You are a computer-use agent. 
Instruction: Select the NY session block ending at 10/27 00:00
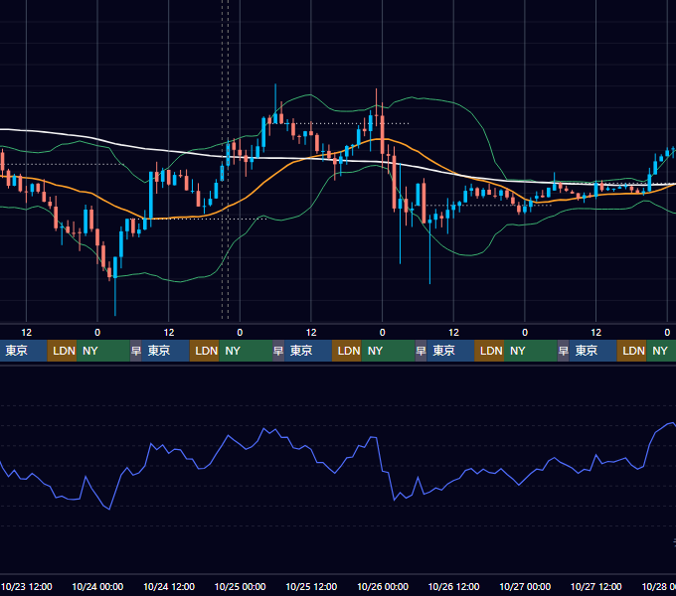point(531,351)
